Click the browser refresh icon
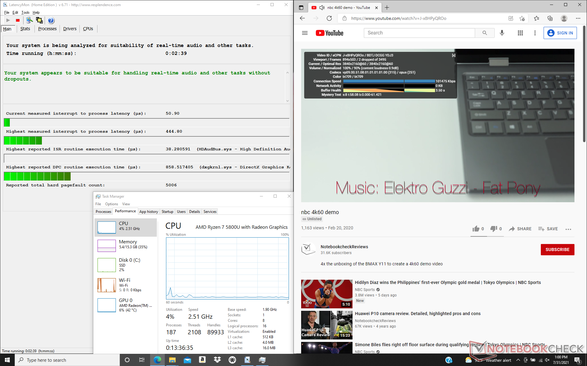 click(329, 18)
